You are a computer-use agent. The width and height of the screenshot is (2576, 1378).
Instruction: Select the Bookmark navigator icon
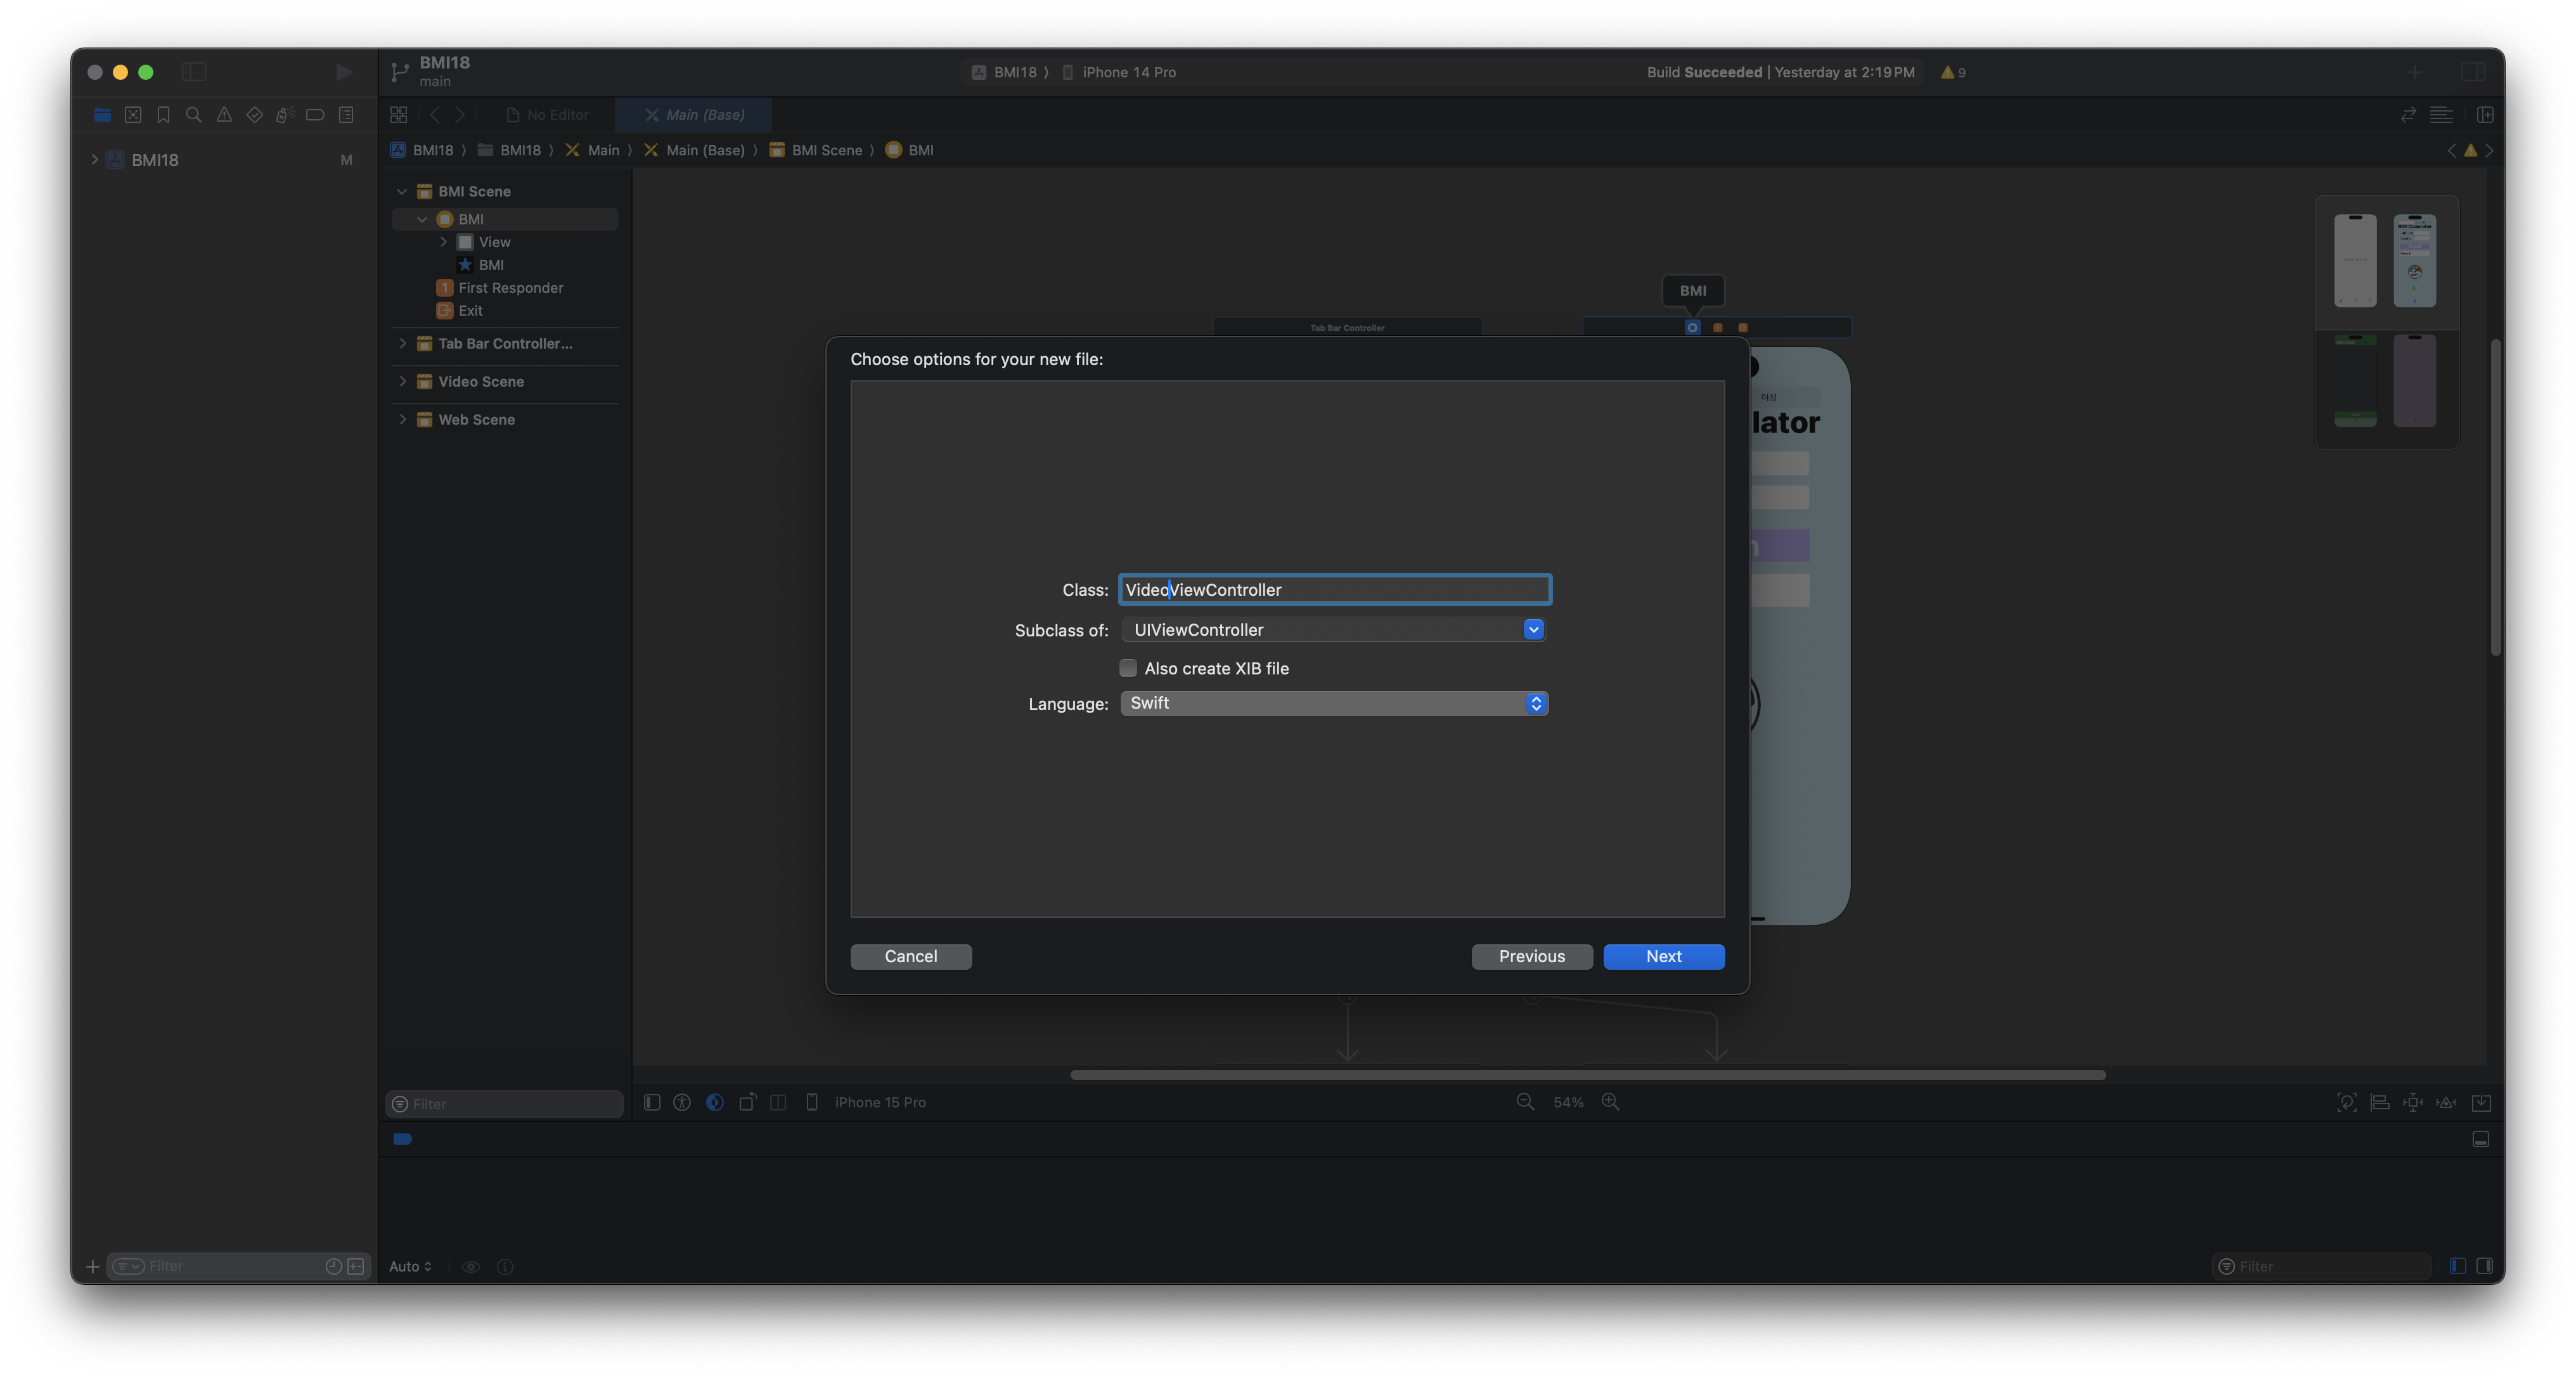[163, 115]
